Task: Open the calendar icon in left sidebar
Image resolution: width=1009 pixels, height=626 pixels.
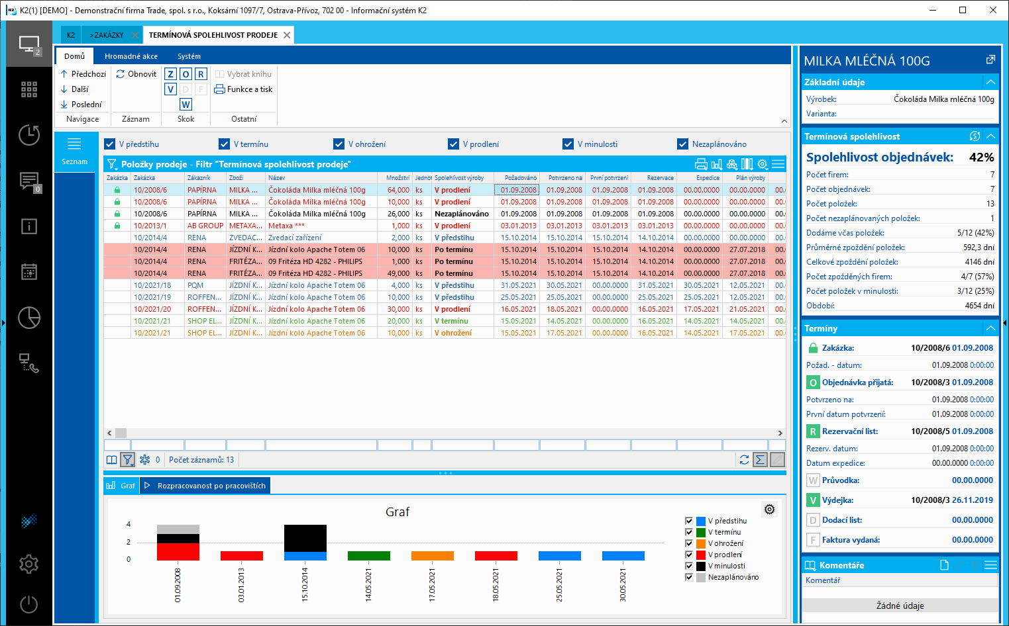Action: [29, 271]
